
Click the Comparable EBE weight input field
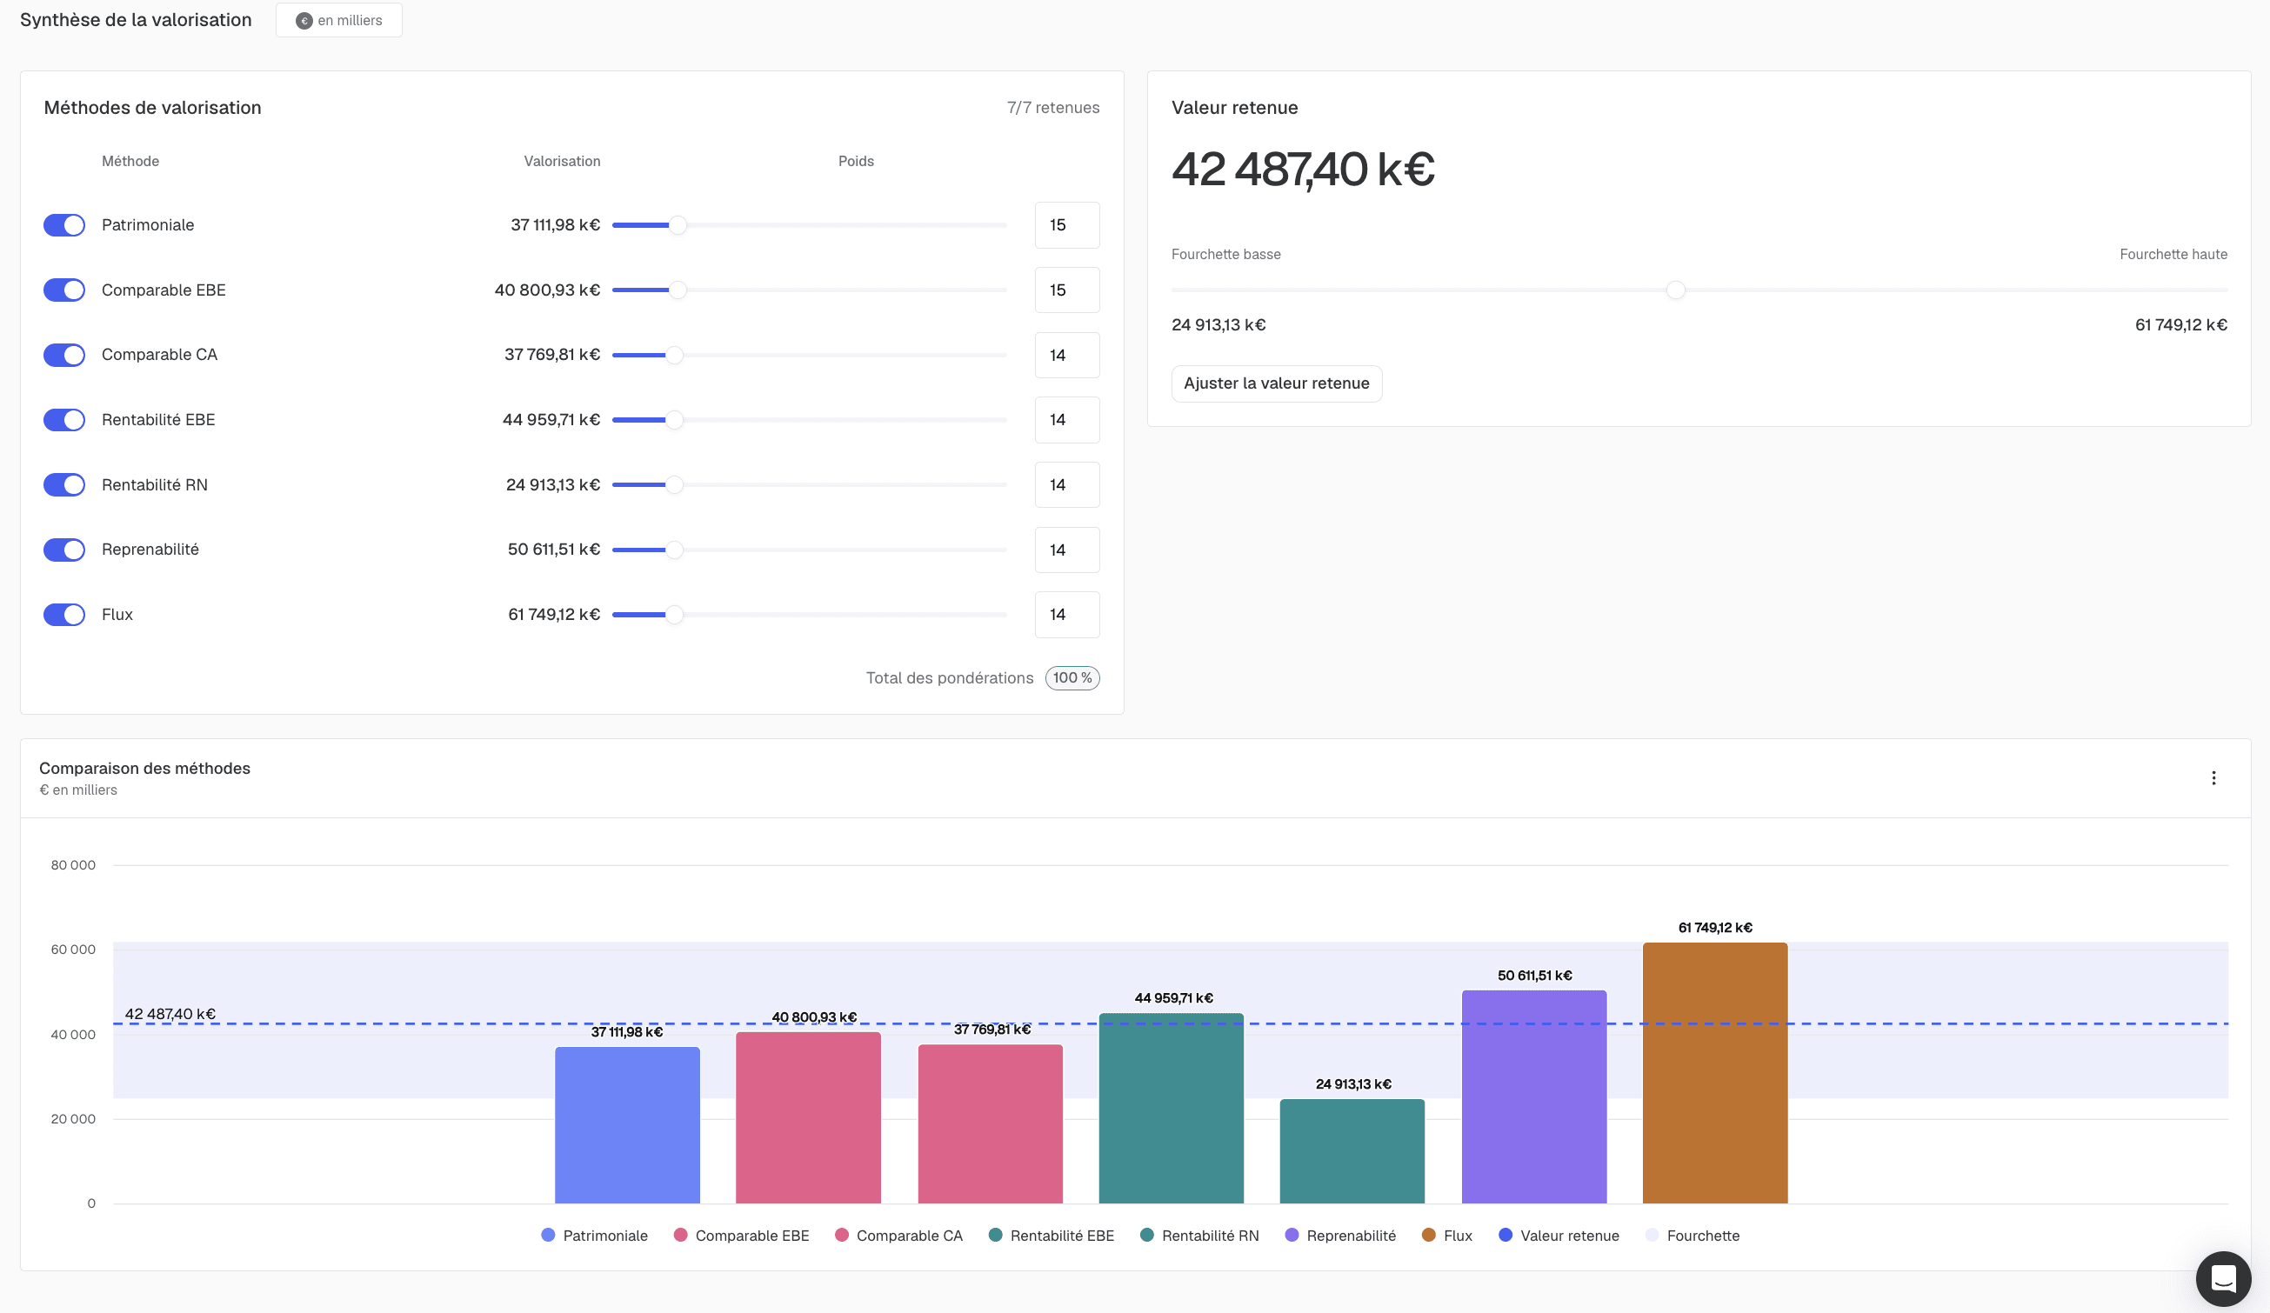(x=1066, y=290)
